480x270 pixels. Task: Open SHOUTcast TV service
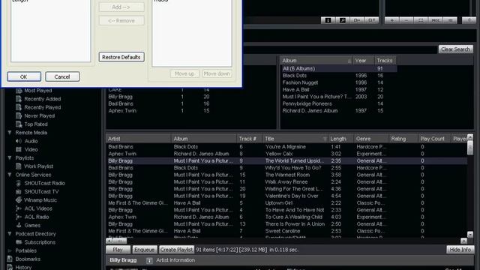point(41,192)
